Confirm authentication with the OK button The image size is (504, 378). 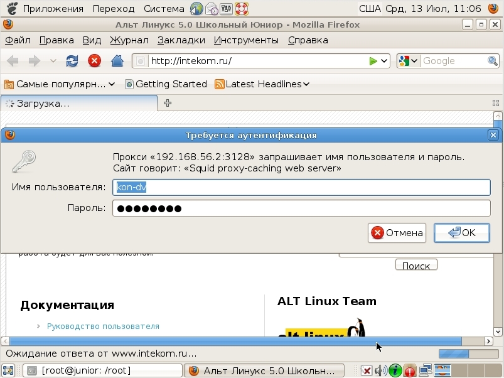coord(462,233)
